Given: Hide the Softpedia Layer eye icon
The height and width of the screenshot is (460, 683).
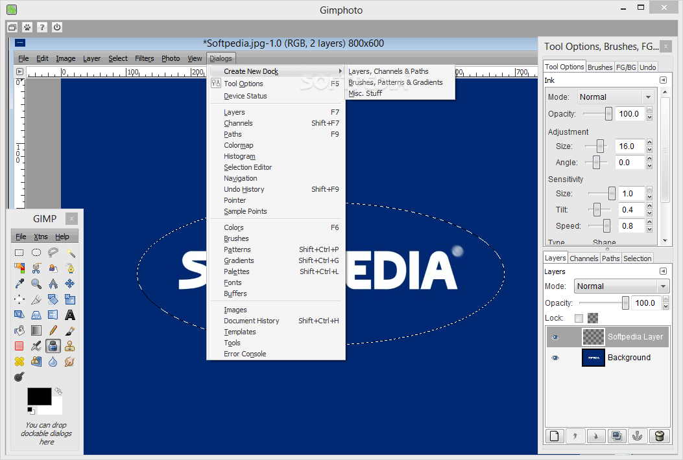Looking at the screenshot, I should 555,338.
